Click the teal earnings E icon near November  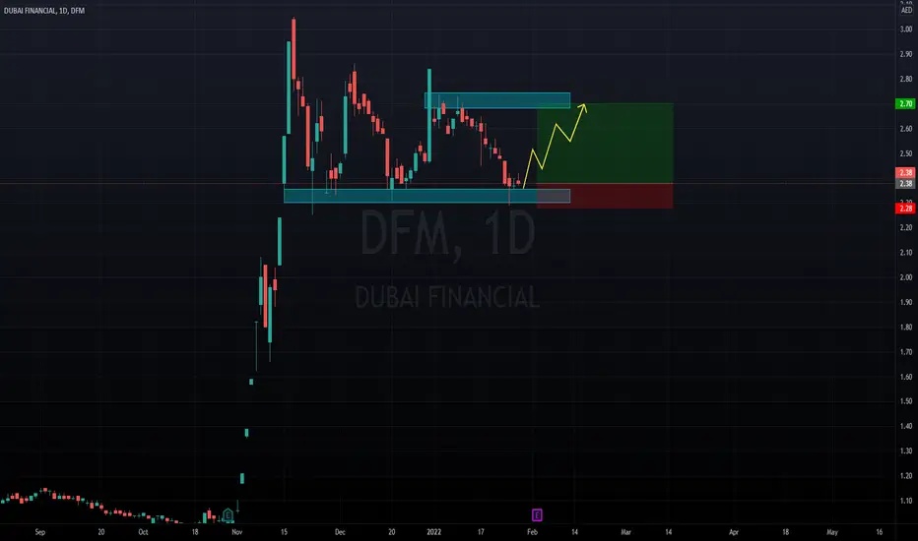pyautogui.click(x=228, y=515)
